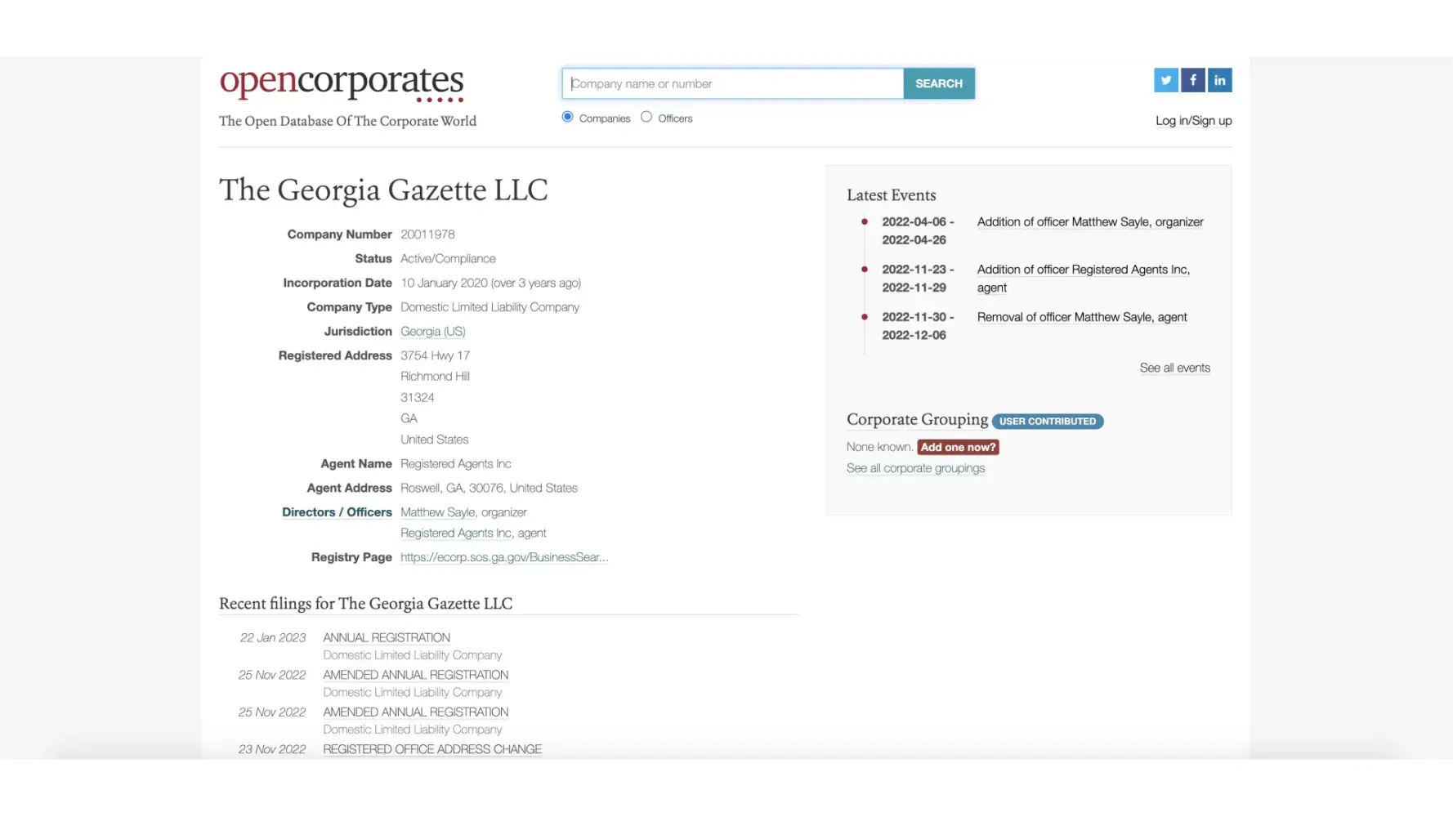This screenshot has height=817, width=1453.
Task: Click the filing date 23 Nov 2022
Action: click(272, 749)
